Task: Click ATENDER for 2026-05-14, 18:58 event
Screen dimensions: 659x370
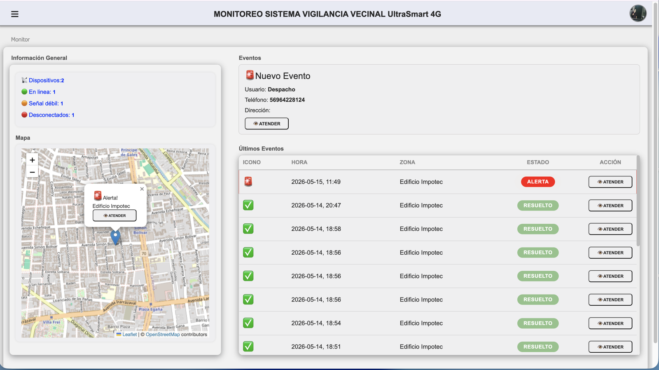Action: point(610,229)
